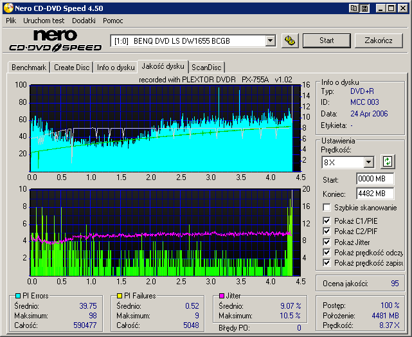This screenshot has height=337, width=412.
Task: Click Jitter maximum 10.5 %
Action: [290, 315]
